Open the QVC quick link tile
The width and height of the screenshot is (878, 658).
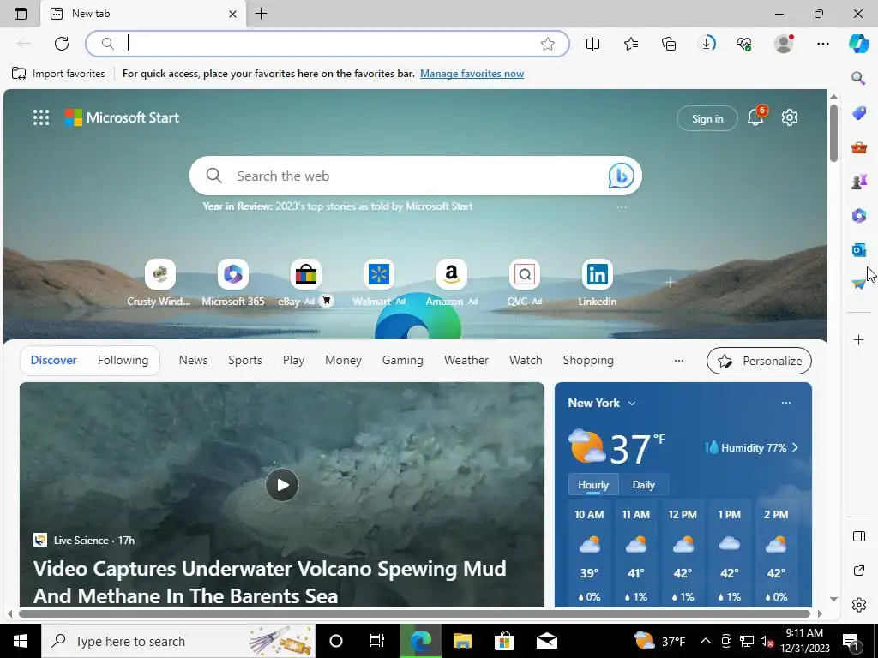524,283
